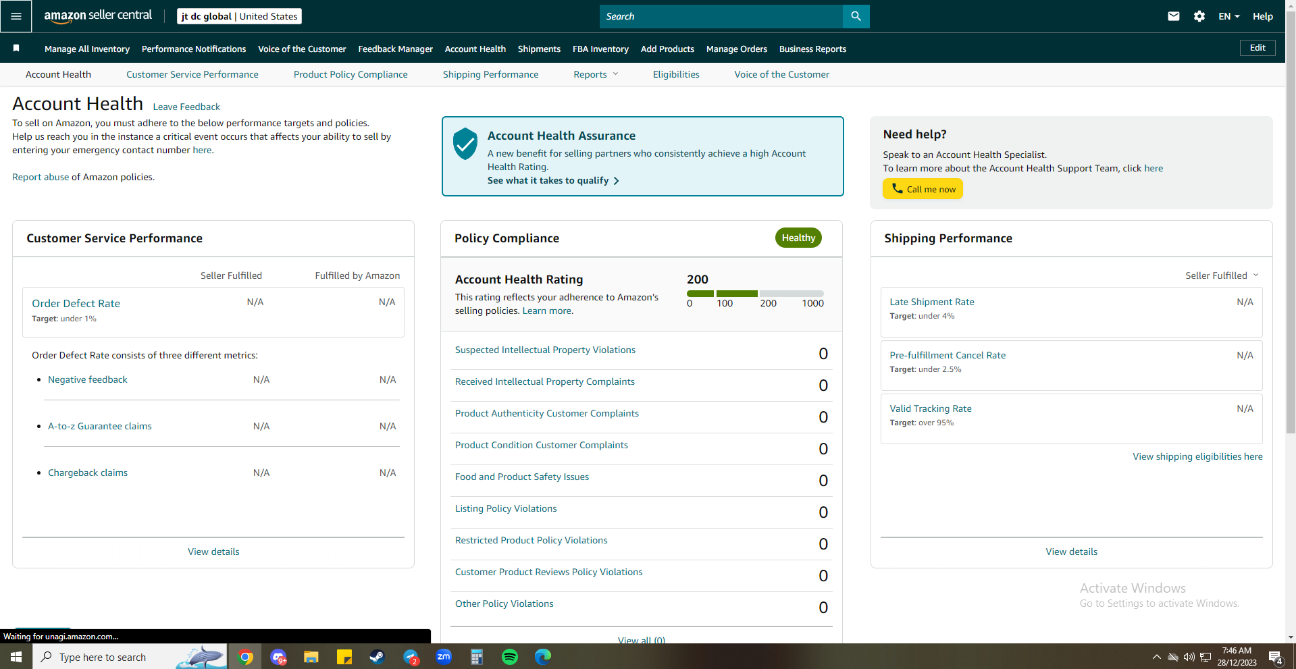
Task: Open Suspected Intellectual Property Violations
Action: click(x=545, y=350)
